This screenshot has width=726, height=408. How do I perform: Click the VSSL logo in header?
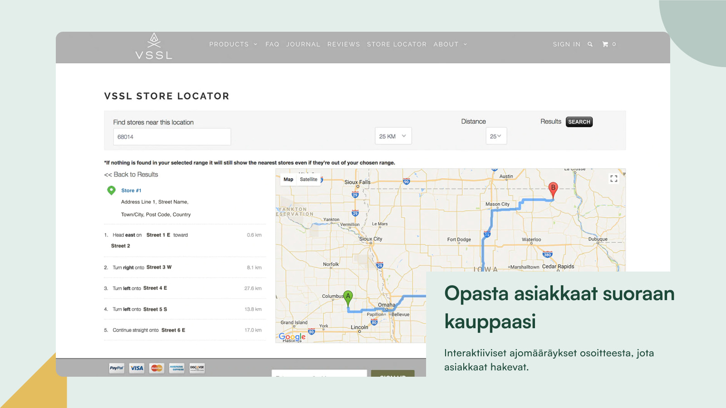coord(154,46)
